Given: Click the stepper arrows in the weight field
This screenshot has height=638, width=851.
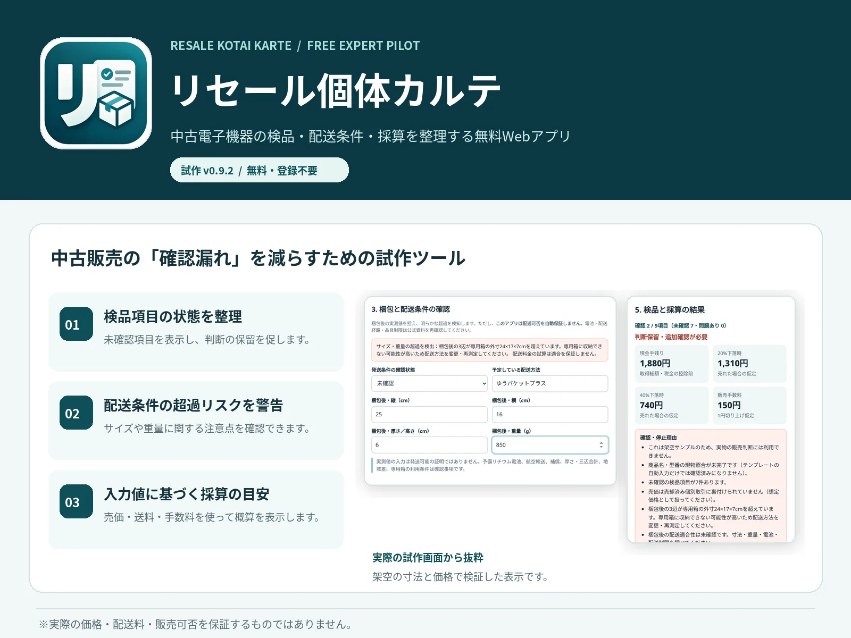Looking at the screenshot, I should pyautogui.click(x=601, y=445).
